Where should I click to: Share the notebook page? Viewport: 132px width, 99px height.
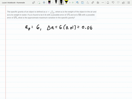pos(123,2)
